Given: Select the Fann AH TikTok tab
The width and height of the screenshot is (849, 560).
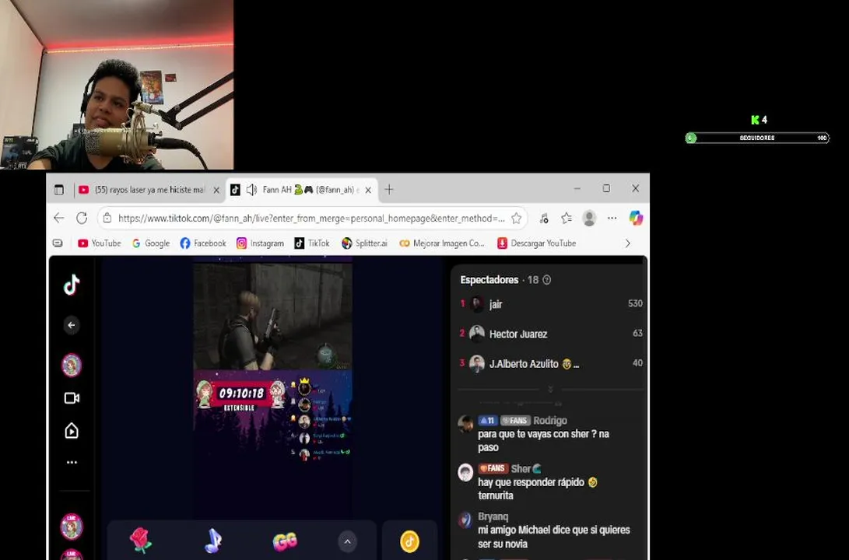Looking at the screenshot, I should pyautogui.click(x=302, y=190).
